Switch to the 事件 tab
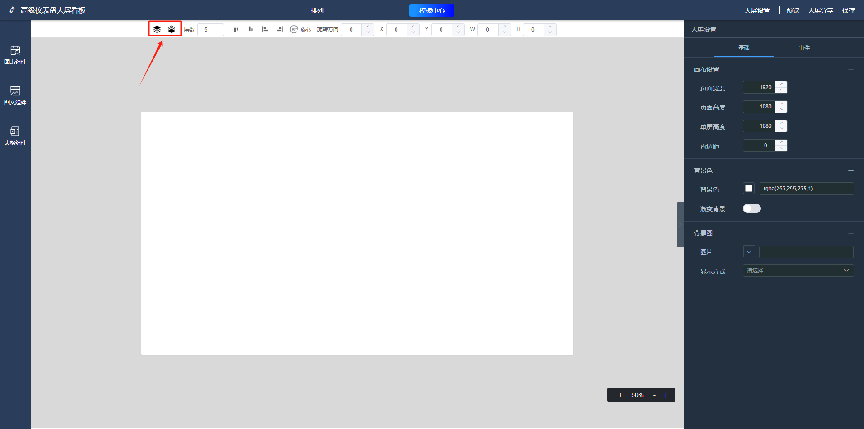Screen dimensions: 864x429 (x=804, y=48)
